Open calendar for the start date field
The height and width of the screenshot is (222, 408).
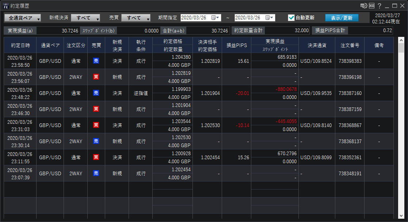[214, 18]
